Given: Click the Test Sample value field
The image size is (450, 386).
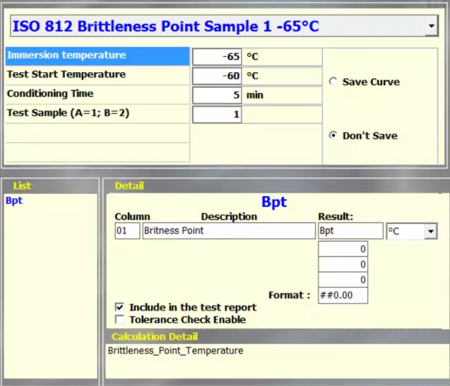Looking at the screenshot, I should click(x=217, y=114).
